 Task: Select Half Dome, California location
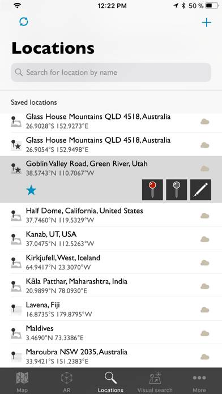click(111, 215)
